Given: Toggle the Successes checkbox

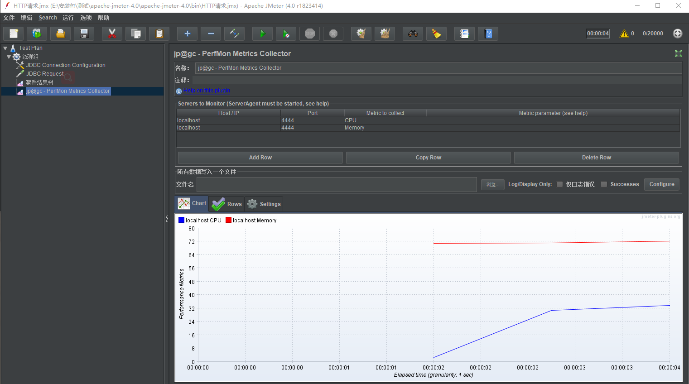Looking at the screenshot, I should (x=604, y=184).
